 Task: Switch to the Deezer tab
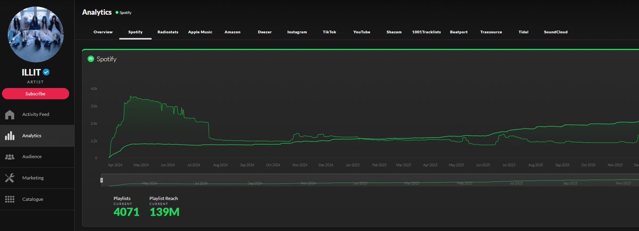click(264, 32)
